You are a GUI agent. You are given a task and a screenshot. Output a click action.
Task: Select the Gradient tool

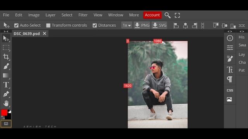6,76
